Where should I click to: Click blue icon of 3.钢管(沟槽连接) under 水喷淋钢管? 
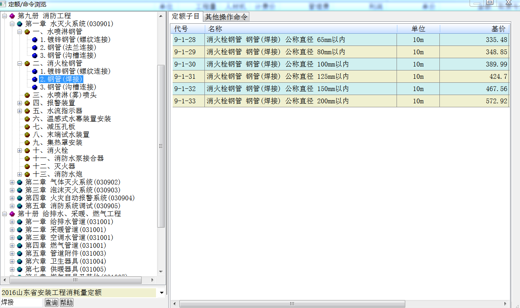(35, 56)
